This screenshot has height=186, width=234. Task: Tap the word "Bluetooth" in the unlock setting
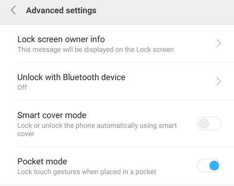tap(80, 77)
